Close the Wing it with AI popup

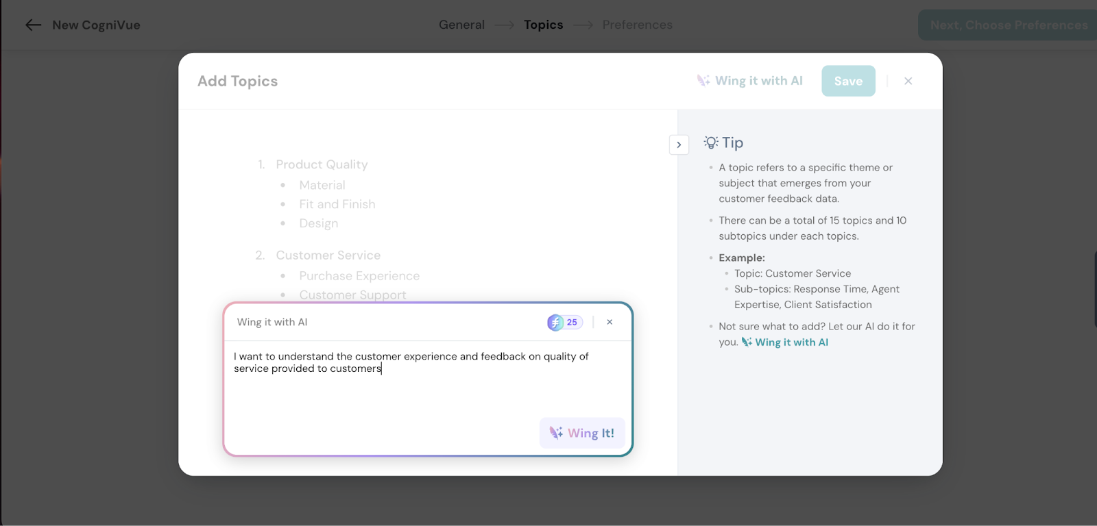coord(610,322)
